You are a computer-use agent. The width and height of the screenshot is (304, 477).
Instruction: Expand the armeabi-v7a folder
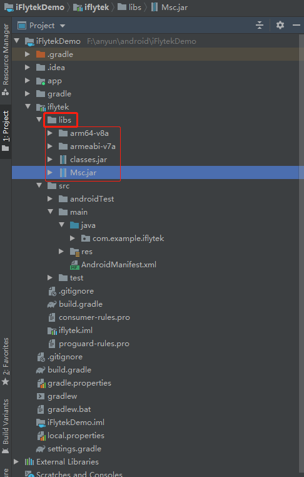(50, 146)
